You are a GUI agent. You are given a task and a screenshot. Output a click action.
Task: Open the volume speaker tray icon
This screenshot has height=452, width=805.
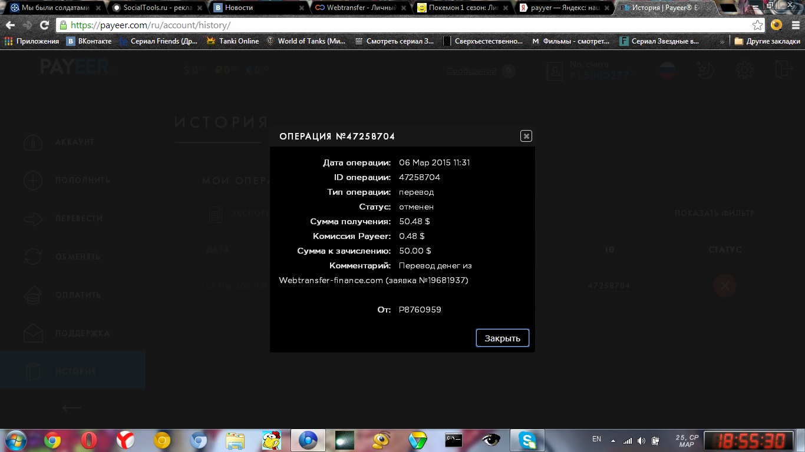pos(641,441)
